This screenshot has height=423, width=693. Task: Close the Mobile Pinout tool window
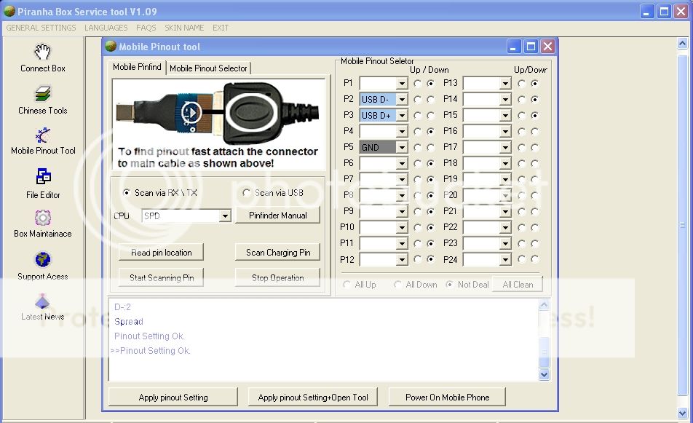tap(547, 47)
